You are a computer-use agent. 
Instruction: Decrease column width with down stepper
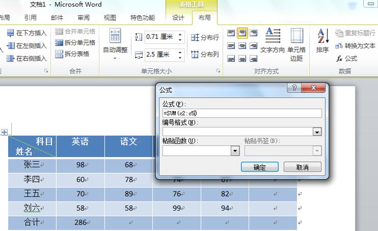click(x=180, y=57)
